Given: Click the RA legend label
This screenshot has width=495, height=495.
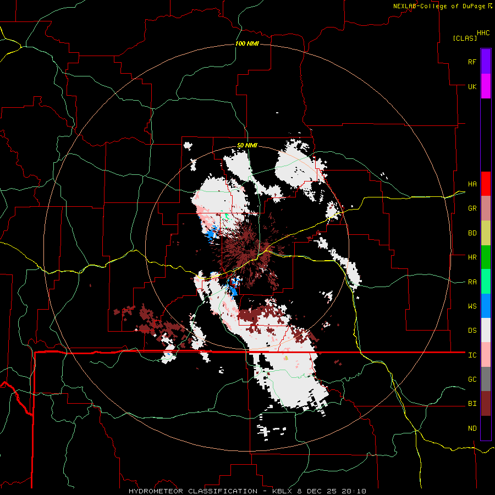Looking at the screenshot, I should click(472, 282).
